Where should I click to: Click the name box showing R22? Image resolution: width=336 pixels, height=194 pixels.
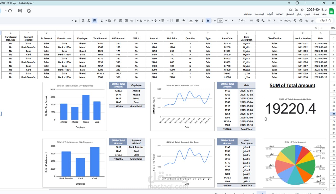pyautogui.click(x=333, y=28)
